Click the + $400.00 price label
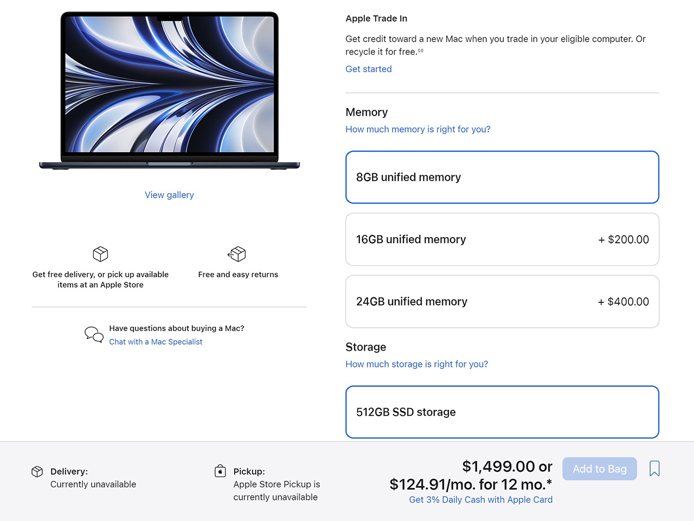The width and height of the screenshot is (694, 521). point(624,302)
